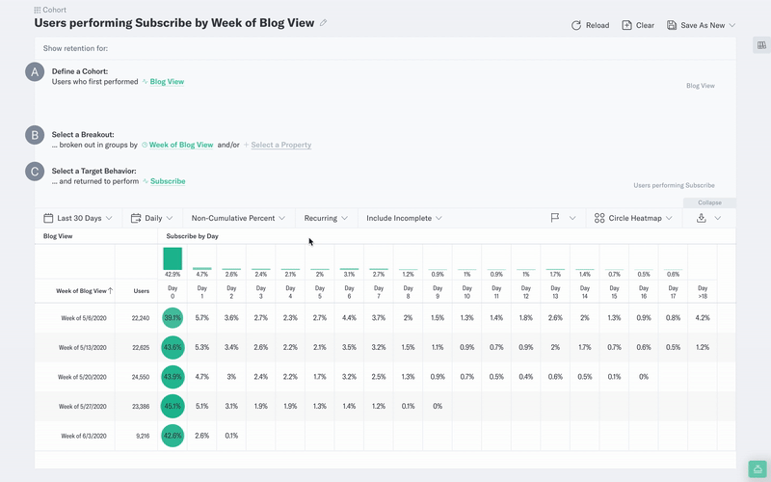
Task: Click the Users column header
Action: tap(141, 291)
